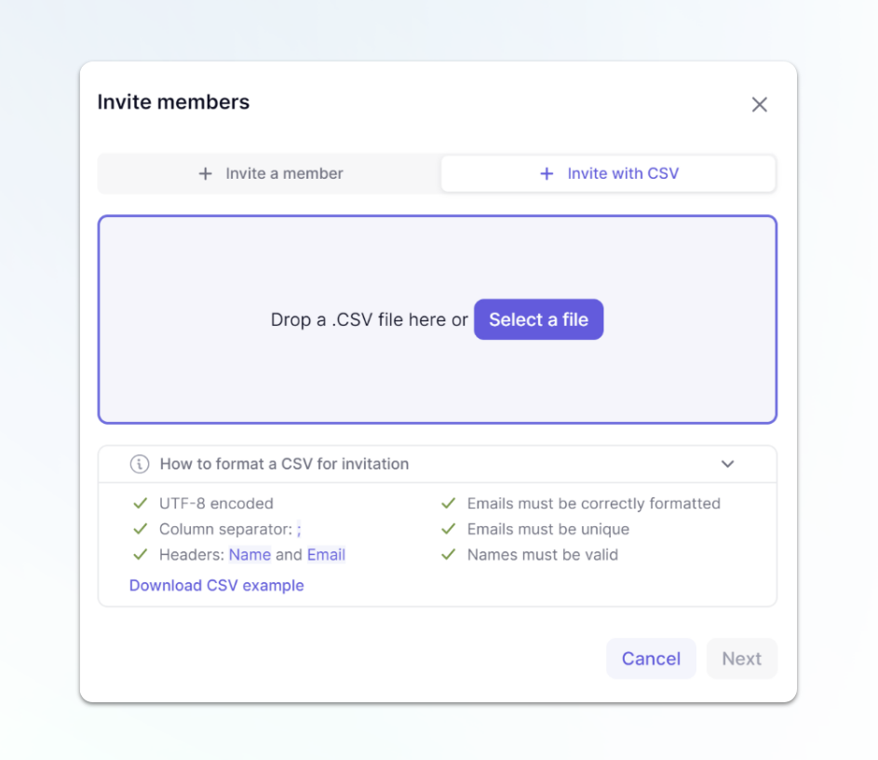Click the highlighted Email header keyword
The image size is (878, 760).
pyautogui.click(x=326, y=554)
